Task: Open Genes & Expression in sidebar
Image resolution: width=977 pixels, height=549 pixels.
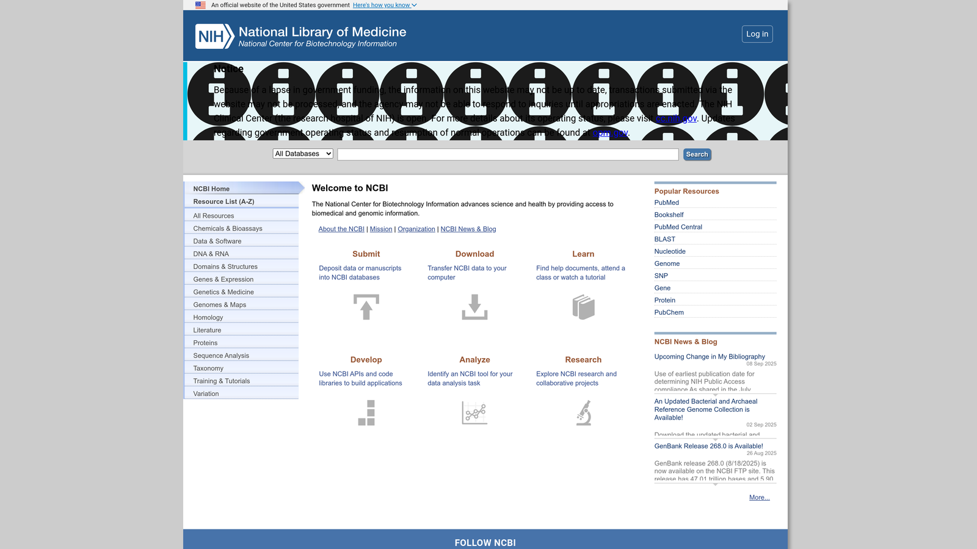Action: pos(223,279)
